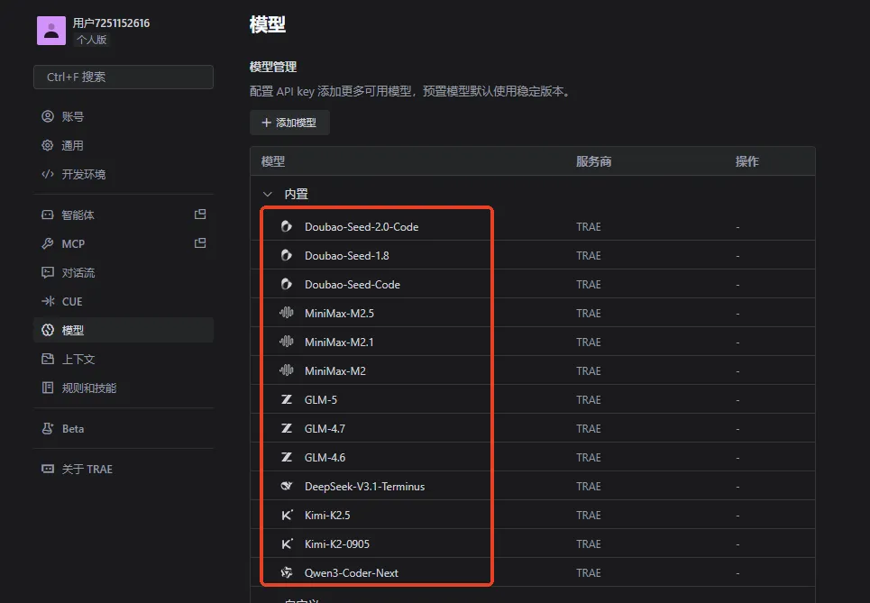Select the Doubao-Seed-1.8 model name
The image size is (870, 603).
[x=347, y=256]
